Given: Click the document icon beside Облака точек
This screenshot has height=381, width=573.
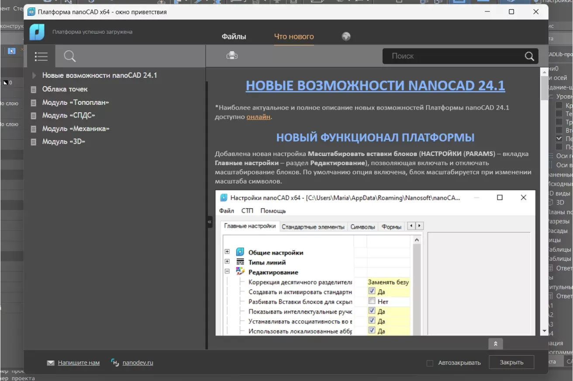Looking at the screenshot, I should click(x=34, y=89).
